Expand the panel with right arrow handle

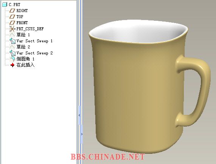click(x=82, y=134)
